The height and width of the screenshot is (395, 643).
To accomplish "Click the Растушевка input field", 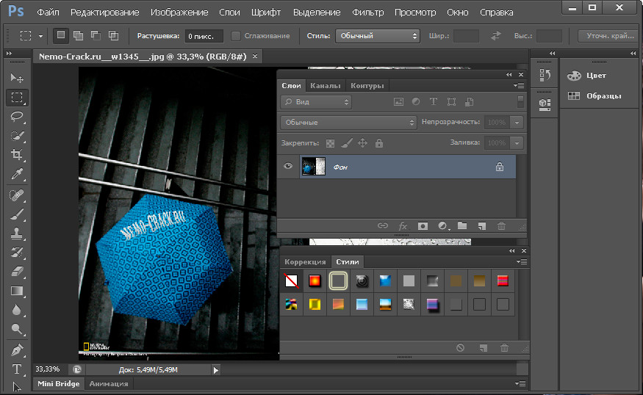I will pos(204,36).
